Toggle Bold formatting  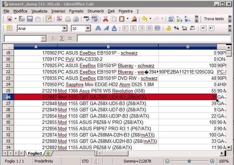(98, 28)
